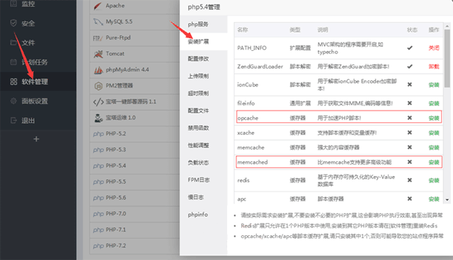Install the ionCube extension
Screen dimensions: 453x260
434,85
